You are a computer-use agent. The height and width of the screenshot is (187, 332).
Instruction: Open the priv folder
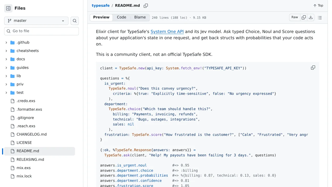click(20, 84)
